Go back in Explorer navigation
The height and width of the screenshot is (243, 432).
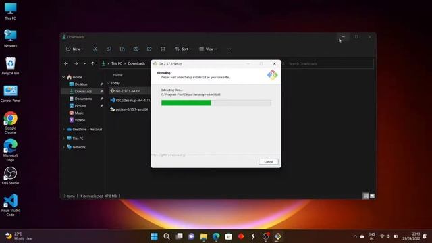pos(66,63)
